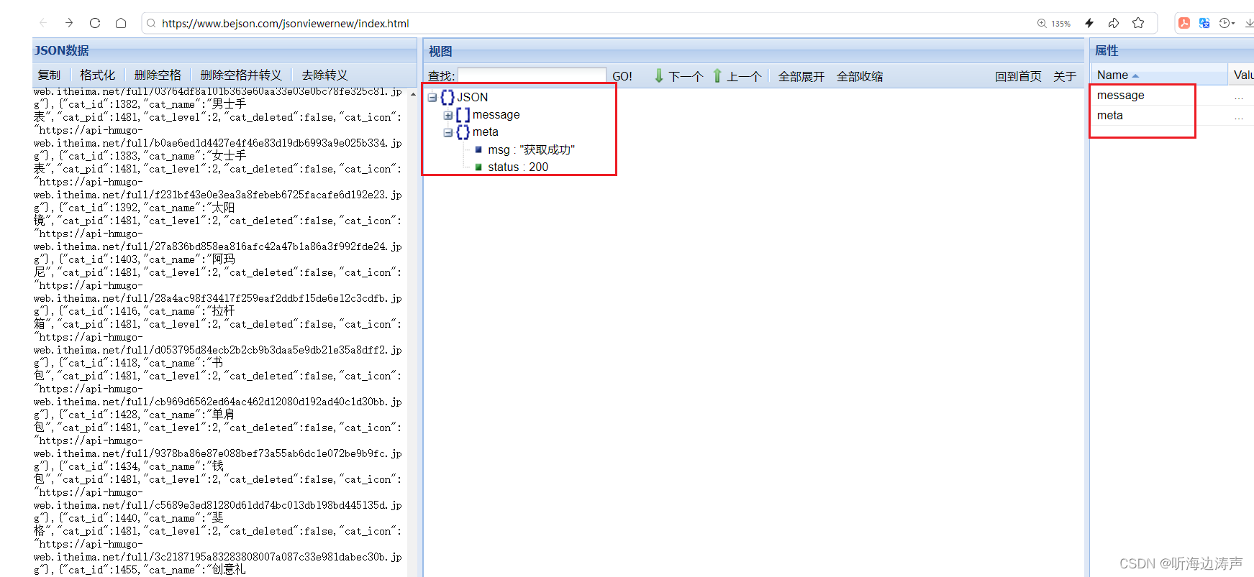Click the square brackets icon beside message
The height and width of the screenshot is (577, 1254).
(x=463, y=114)
